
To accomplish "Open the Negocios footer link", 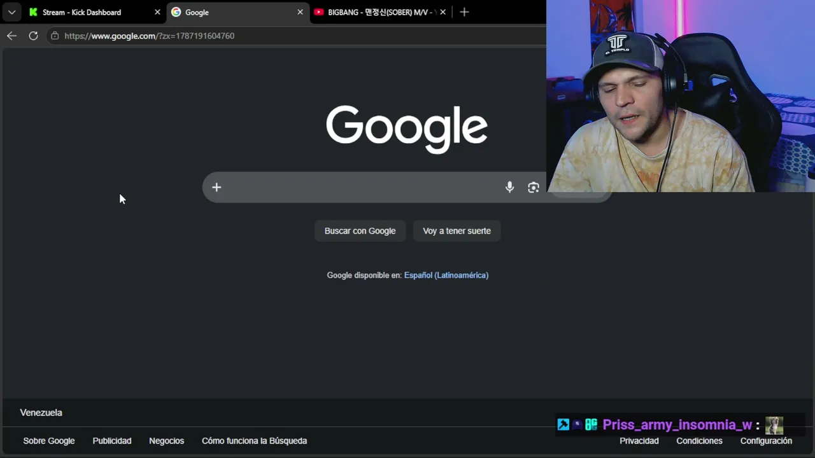I will pos(166,441).
